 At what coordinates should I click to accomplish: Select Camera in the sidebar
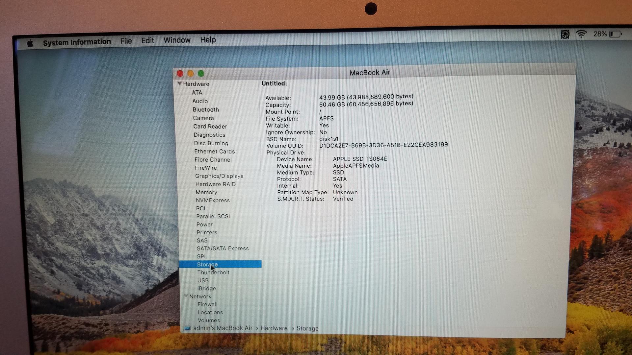[203, 118]
